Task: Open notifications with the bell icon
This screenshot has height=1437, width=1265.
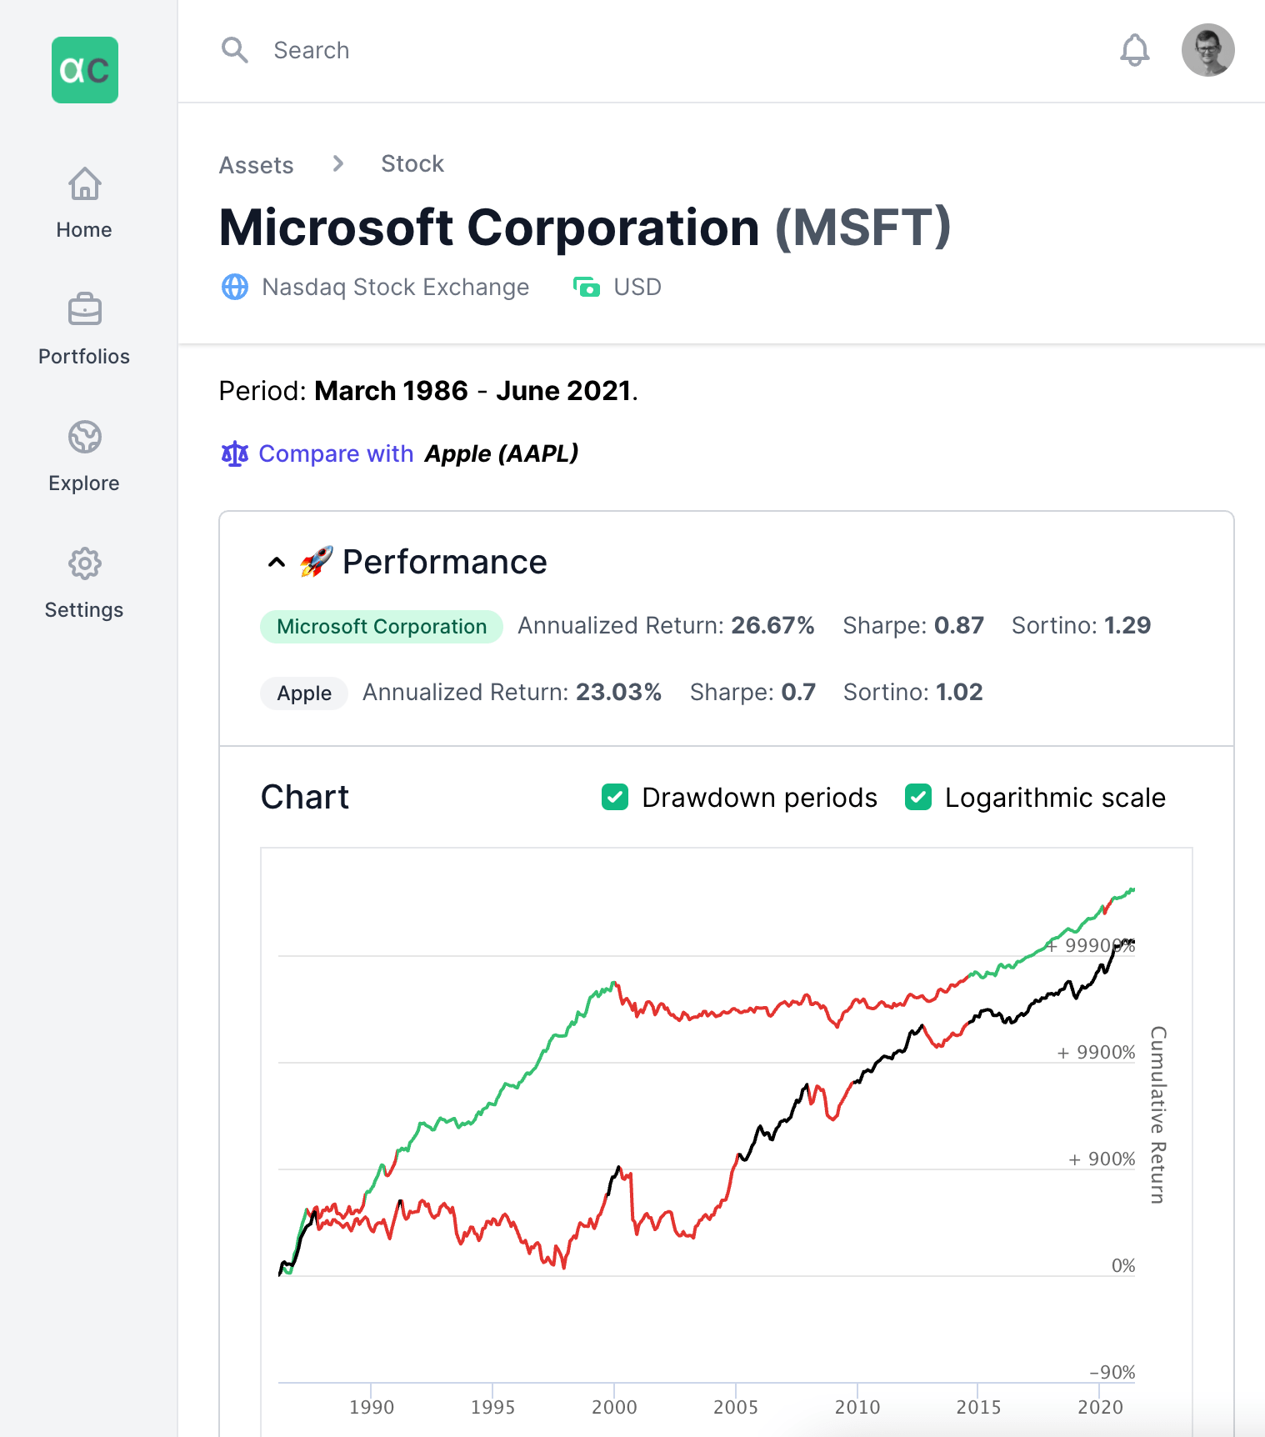Action: (x=1134, y=50)
